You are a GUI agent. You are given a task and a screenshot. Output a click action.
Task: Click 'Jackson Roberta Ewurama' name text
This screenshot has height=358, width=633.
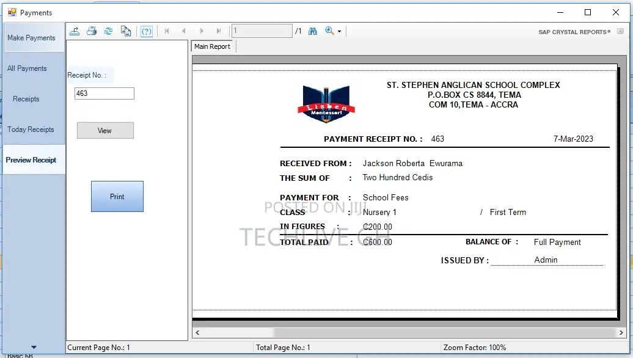(412, 164)
